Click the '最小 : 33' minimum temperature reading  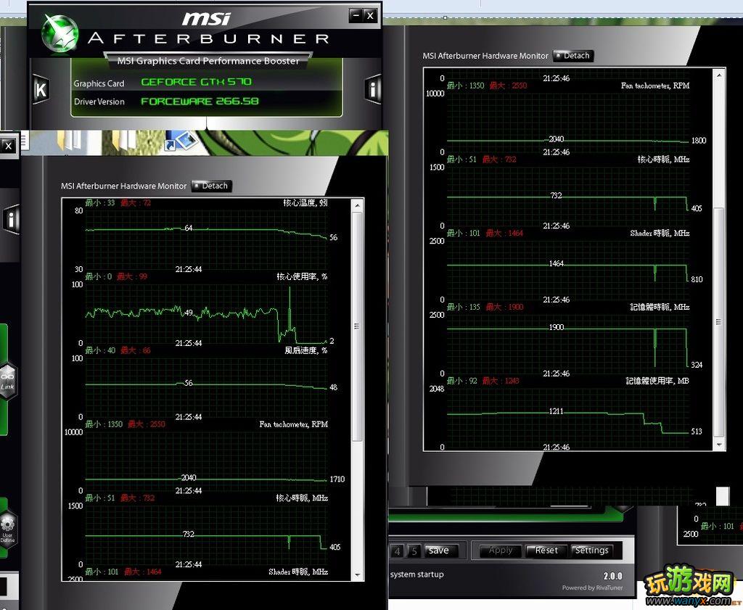coord(99,202)
